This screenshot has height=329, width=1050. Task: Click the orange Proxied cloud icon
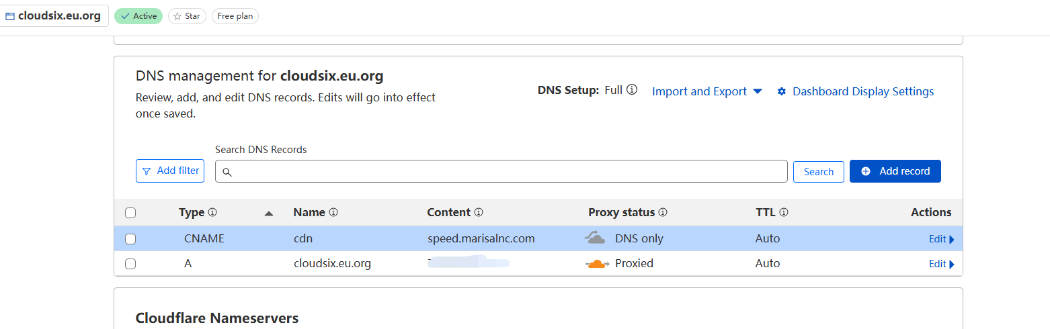coord(597,264)
